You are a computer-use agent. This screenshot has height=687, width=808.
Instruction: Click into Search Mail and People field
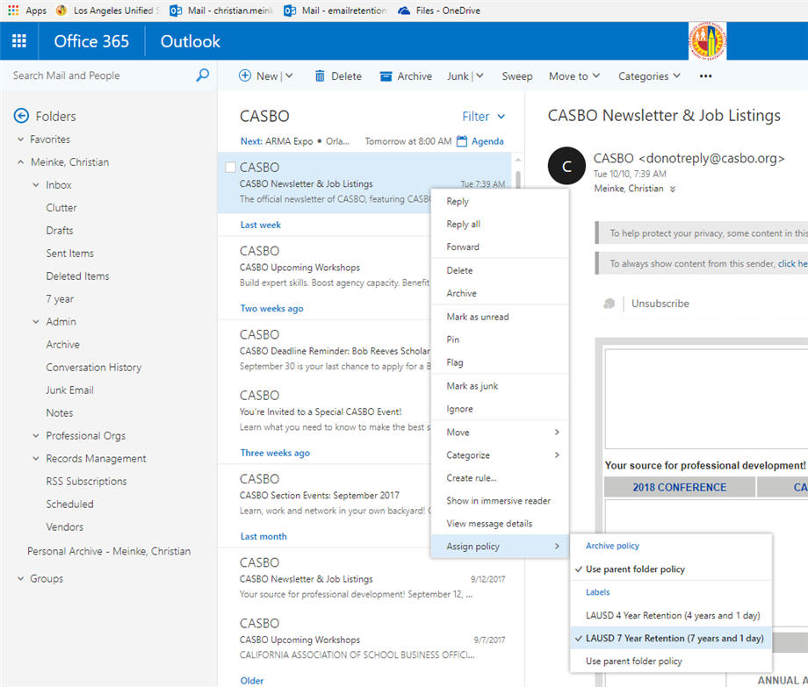101,75
